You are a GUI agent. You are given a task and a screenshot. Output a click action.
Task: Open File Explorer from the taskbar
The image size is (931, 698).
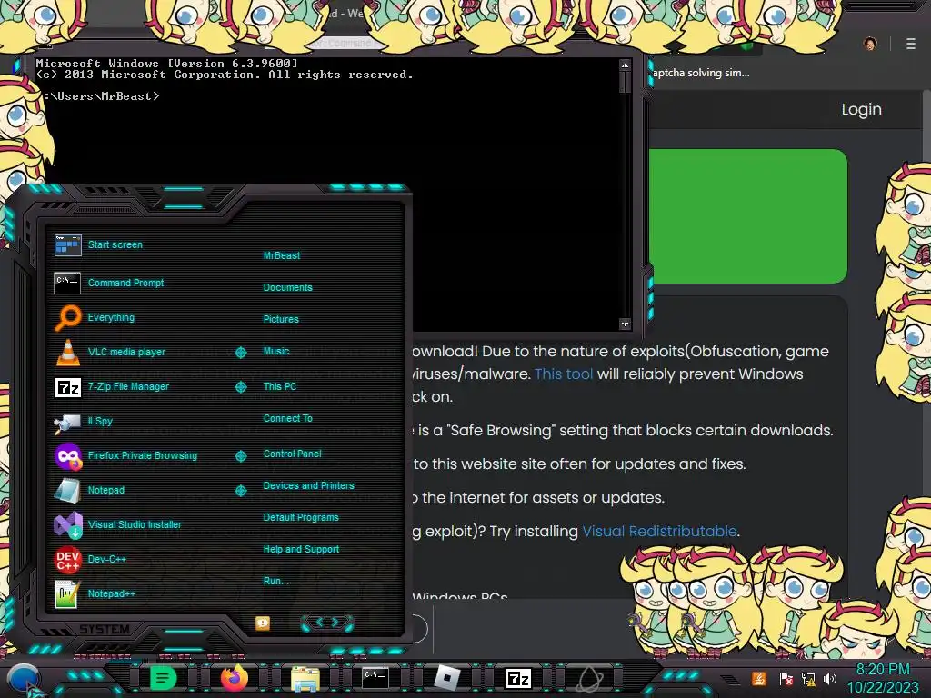305,678
